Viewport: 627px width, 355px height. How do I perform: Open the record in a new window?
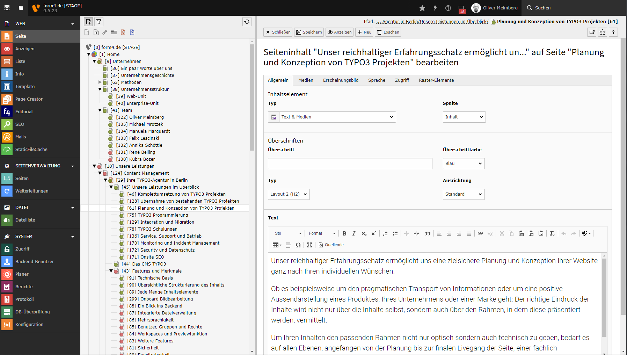point(592,32)
